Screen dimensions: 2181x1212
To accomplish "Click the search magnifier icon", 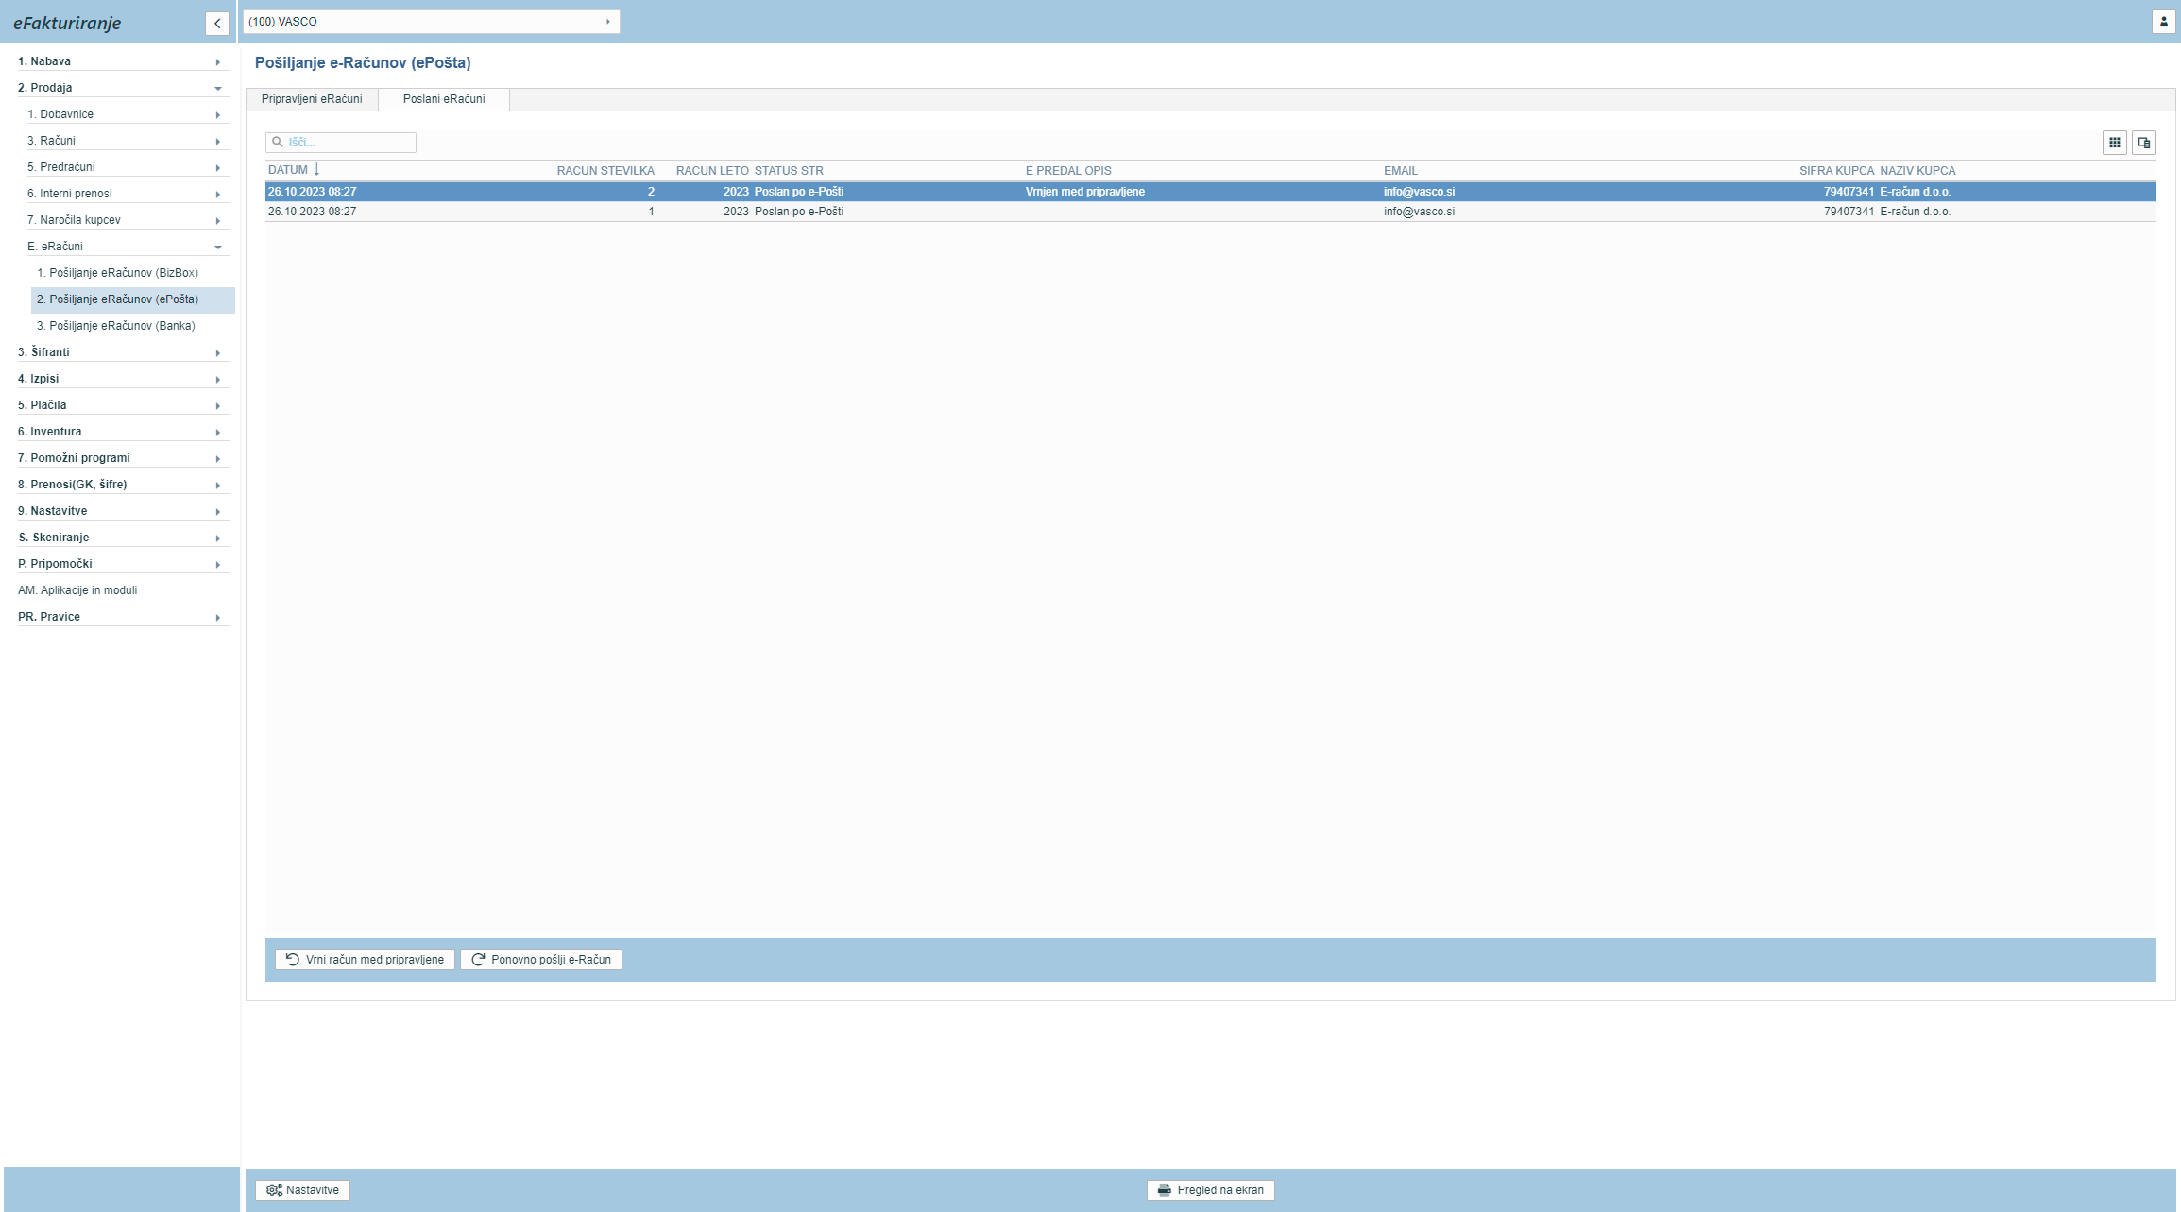I will tap(278, 142).
